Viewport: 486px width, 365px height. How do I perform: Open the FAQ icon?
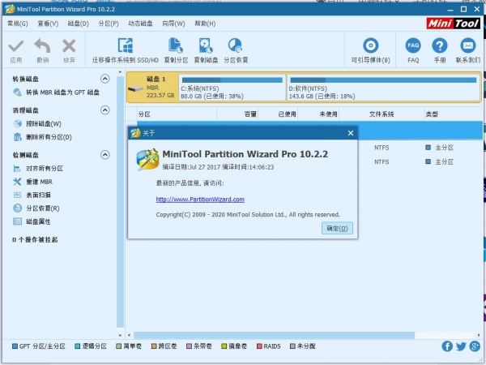coord(413,45)
